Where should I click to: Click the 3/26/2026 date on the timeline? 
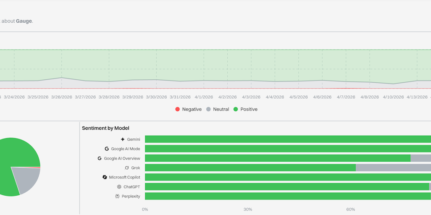(x=61, y=97)
